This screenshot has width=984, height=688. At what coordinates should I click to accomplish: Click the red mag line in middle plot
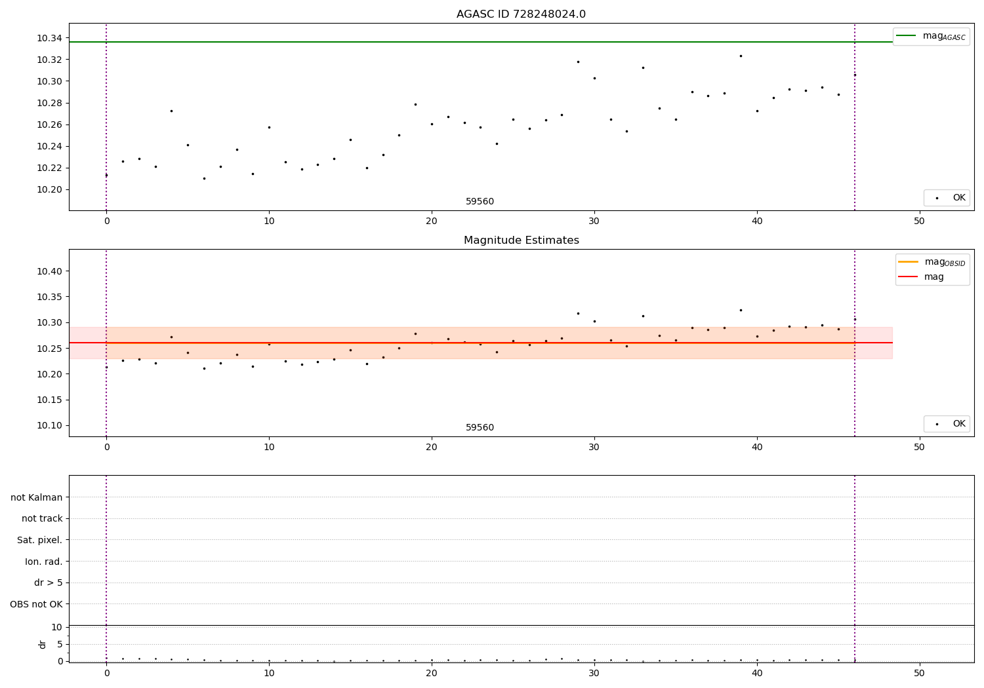pyautogui.click(x=481, y=343)
